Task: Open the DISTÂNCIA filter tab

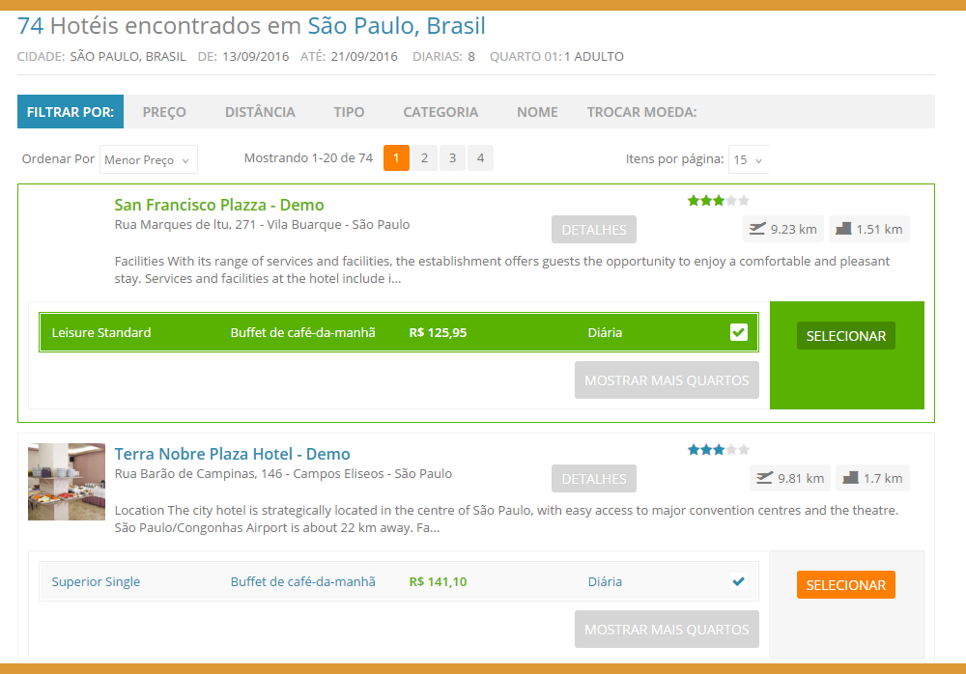Action: tap(260, 112)
